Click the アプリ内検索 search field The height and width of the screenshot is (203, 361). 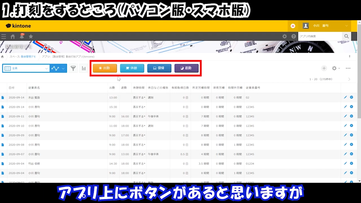(320, 36)
